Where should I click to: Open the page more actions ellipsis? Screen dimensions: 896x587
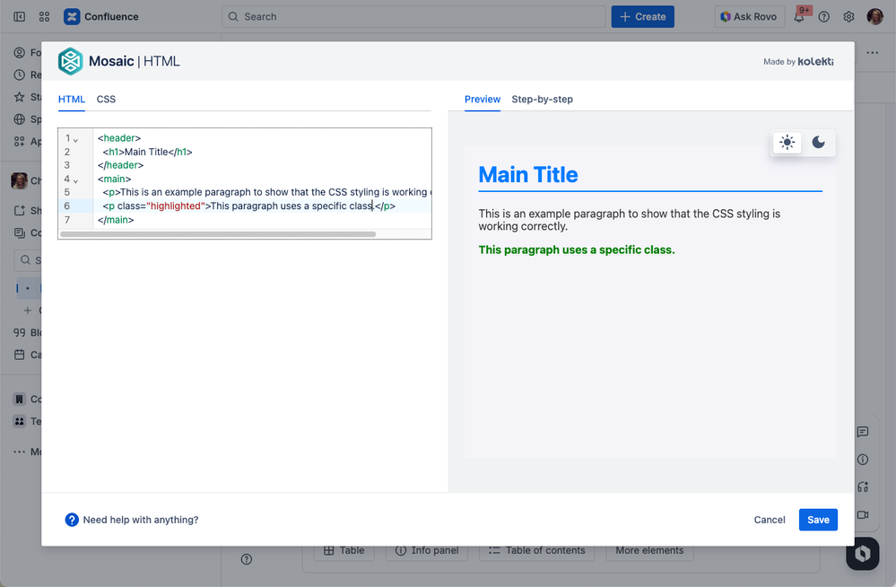coord(872,53)
